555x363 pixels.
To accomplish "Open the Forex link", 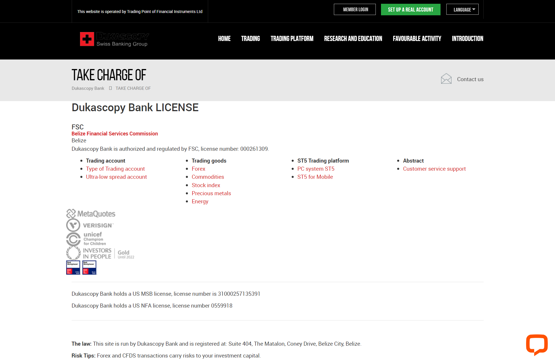I will 199,169.
